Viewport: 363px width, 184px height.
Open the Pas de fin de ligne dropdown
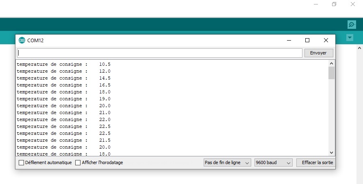pos(227,162)
